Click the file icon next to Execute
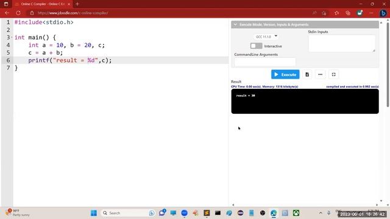Image resolution: width=390 pixels, height=219 pixels. 307,74
